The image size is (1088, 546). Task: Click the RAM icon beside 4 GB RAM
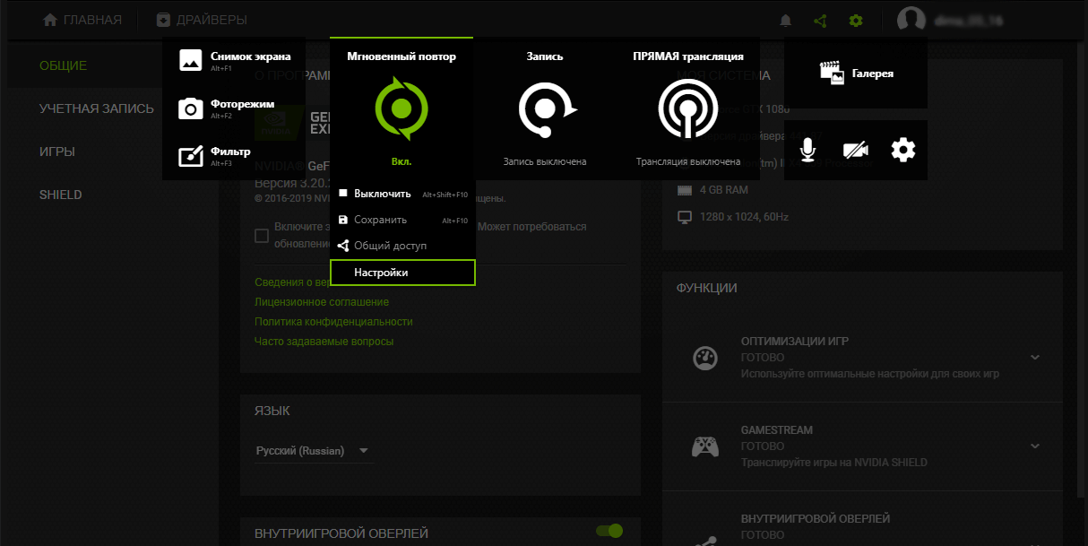(685, 190)
